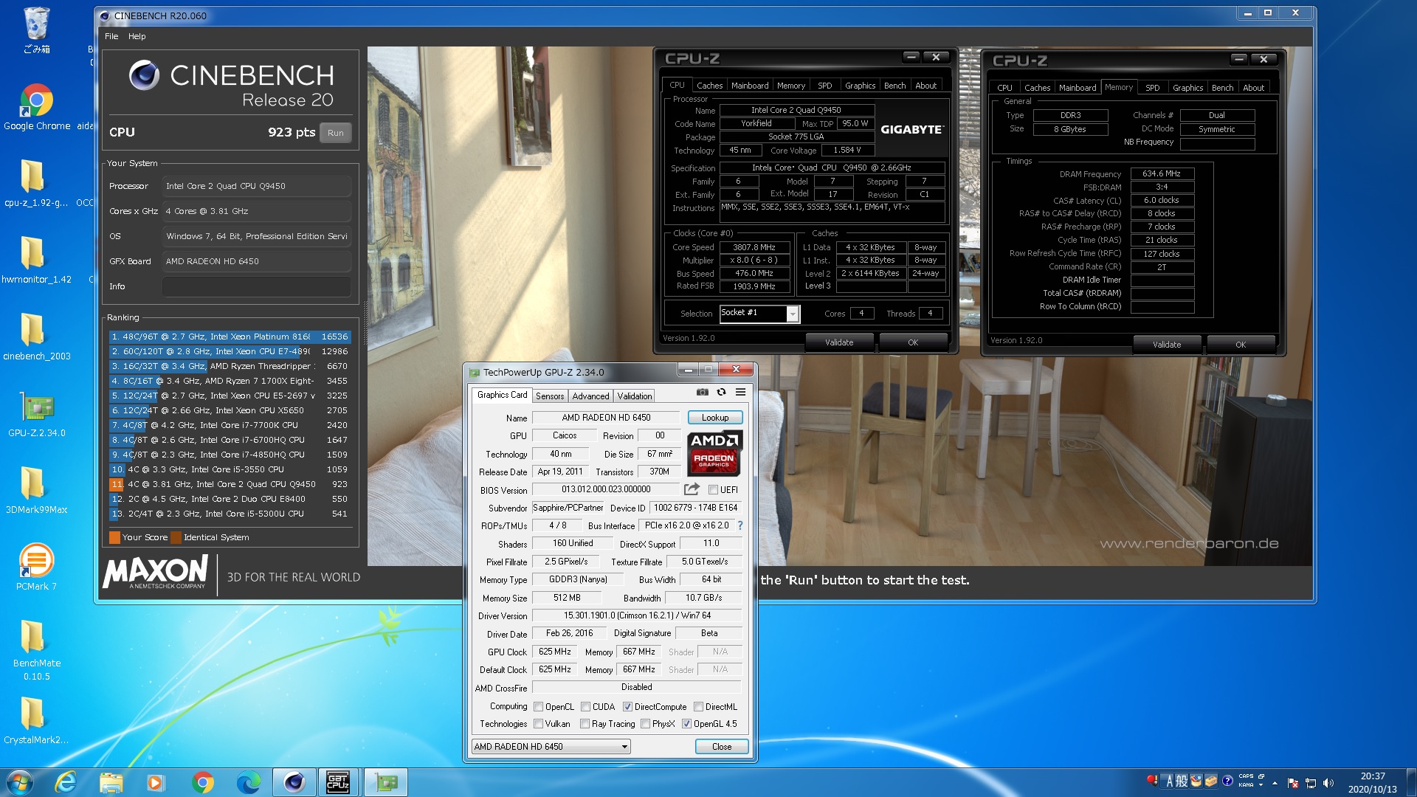Toggle the CUDA checkbox

click(585, 707)
